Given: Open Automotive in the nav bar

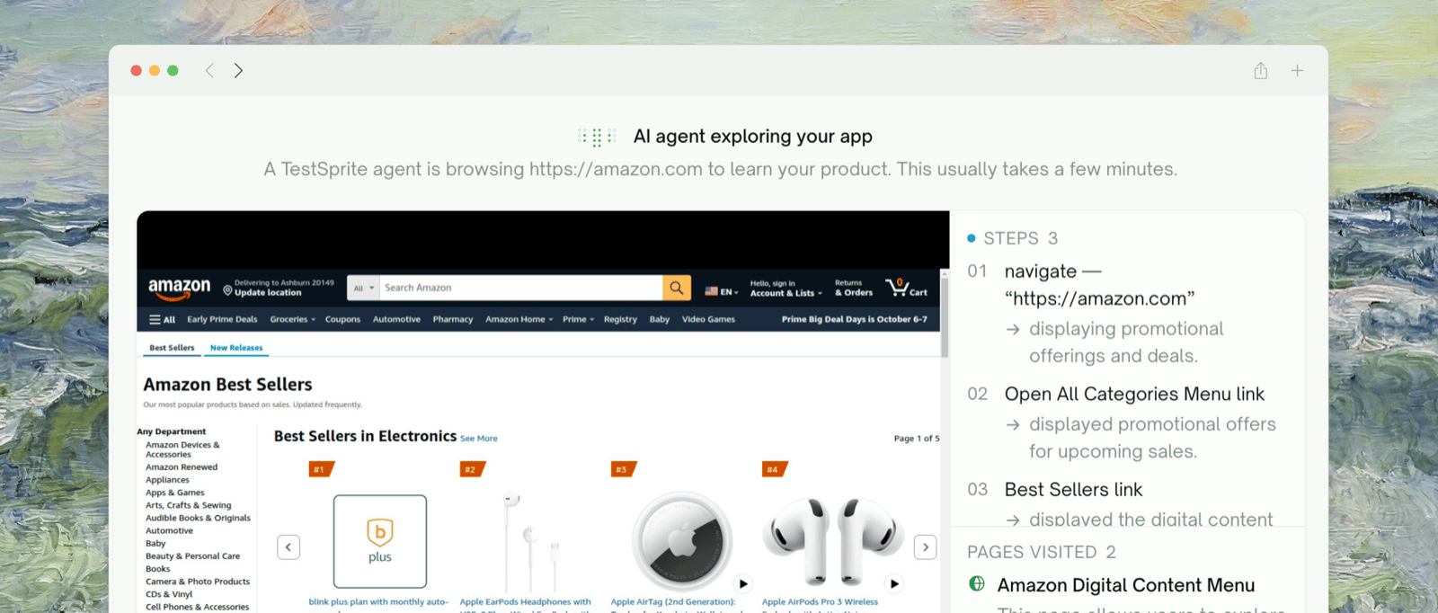Looking at the screenshot, I should 396,319.
